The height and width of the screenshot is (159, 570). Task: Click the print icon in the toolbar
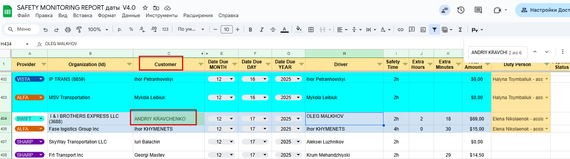[68, 30]
